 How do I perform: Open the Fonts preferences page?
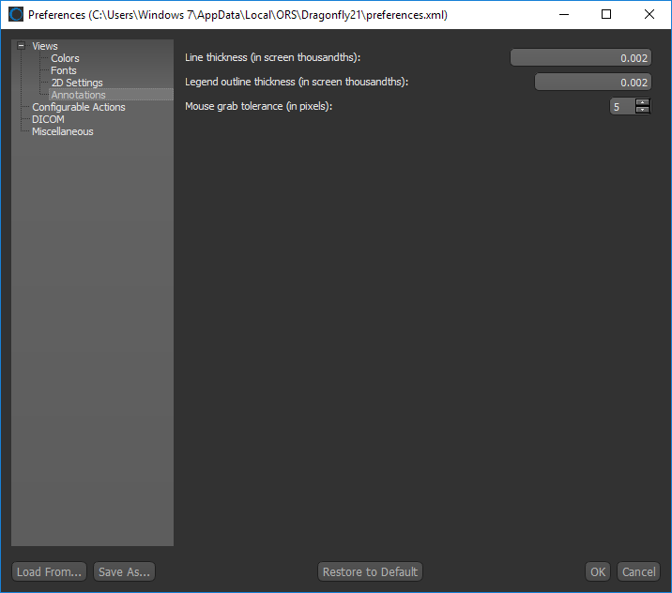point(64,70)
